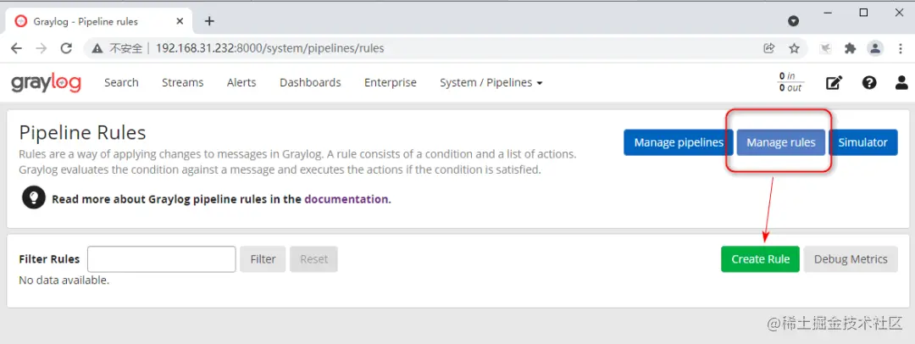915x344 pixels.
Task: Click the Reset button
Action: click(x=314, y=259)
